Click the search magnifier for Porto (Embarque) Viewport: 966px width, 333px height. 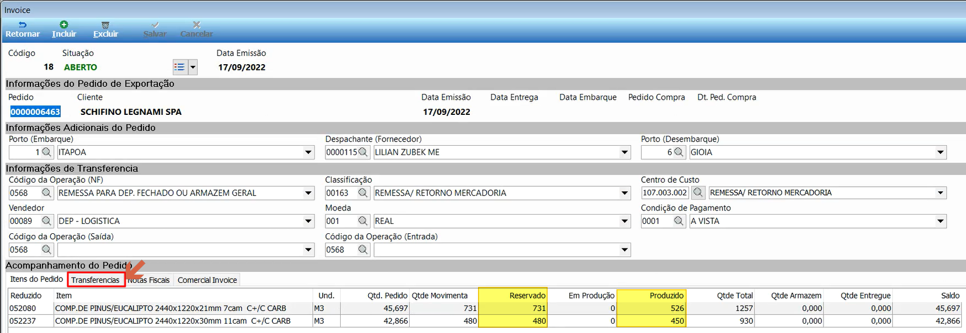click(47, 152)
